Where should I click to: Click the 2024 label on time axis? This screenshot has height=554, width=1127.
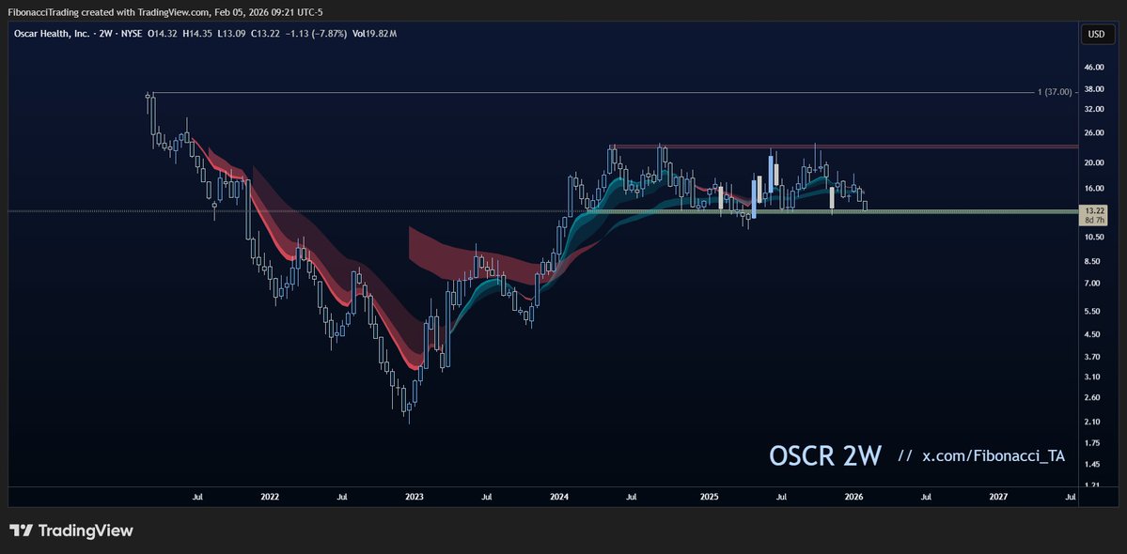coord(559,496)
